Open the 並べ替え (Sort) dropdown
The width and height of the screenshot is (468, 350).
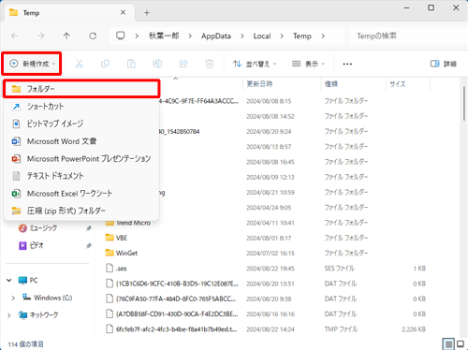tap(255, 64)
